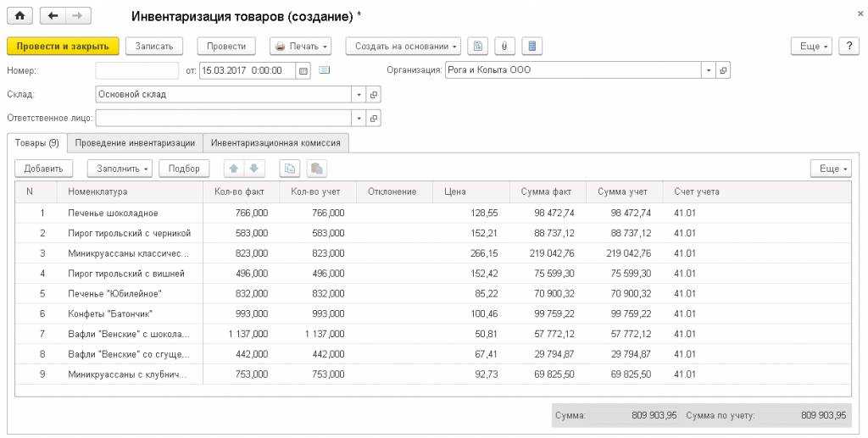Click the blue list icon in toolbar

532,47
